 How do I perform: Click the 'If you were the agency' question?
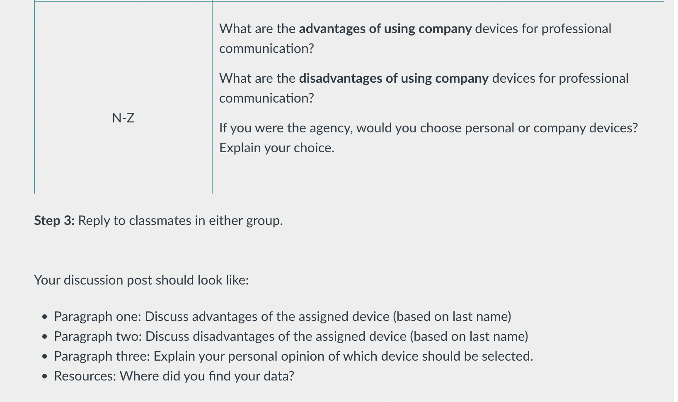tap(429, 138)
